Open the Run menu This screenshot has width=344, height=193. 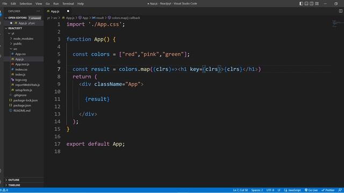click(x=56, y=4)
